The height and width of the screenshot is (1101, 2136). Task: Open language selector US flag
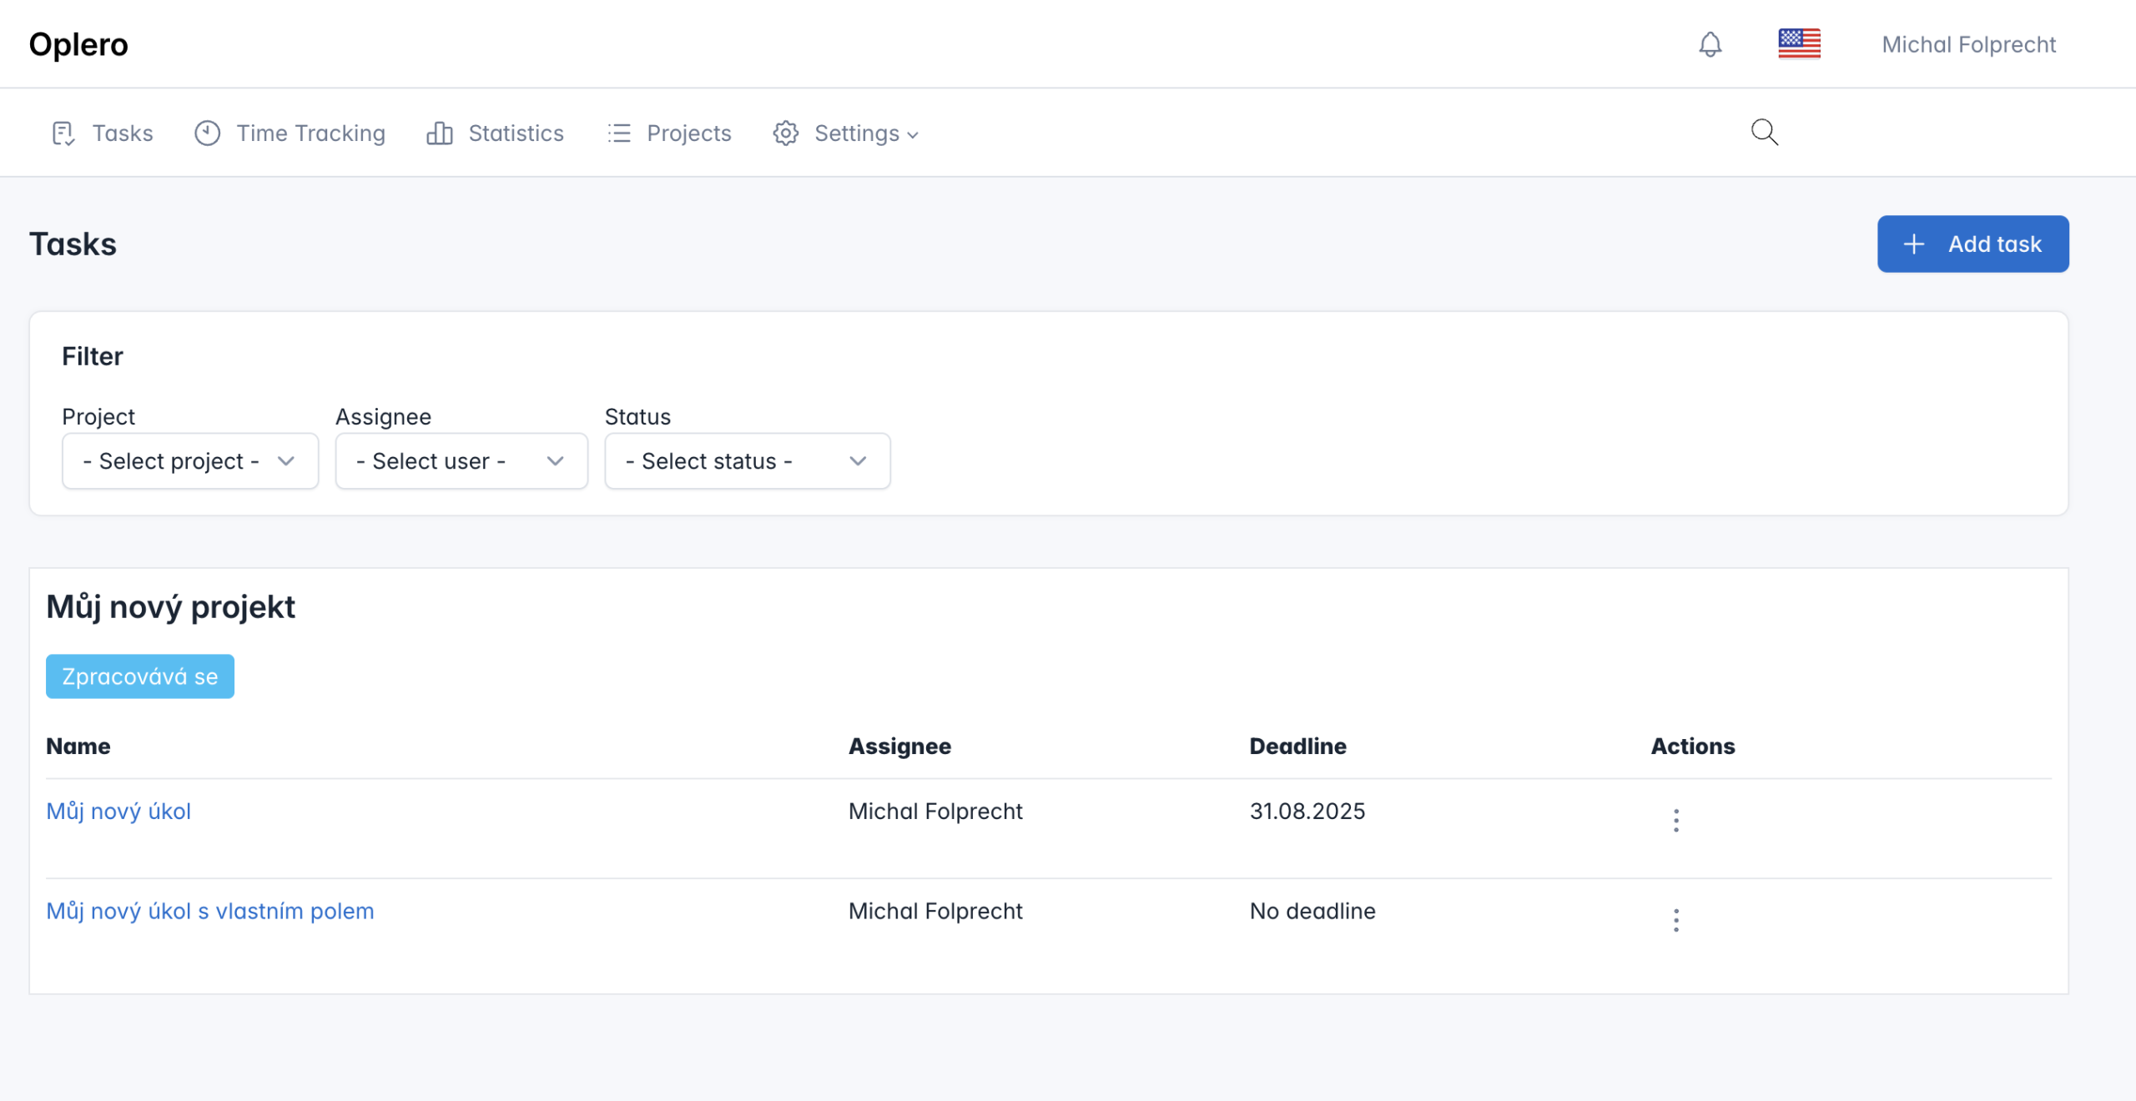(x=1799, y=44)
